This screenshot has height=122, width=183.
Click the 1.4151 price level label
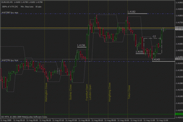tap(140, 52)
